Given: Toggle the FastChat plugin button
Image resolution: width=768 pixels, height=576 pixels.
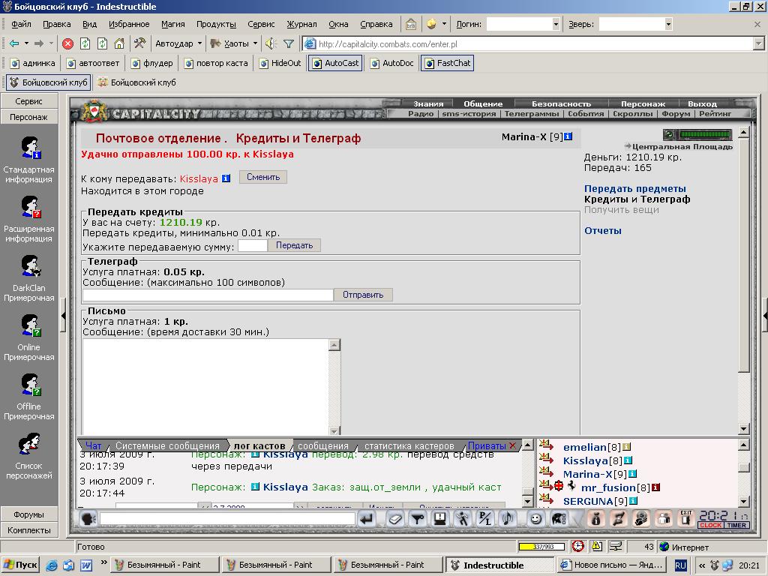Looking at the screenshot, I should click(x=447, y=63).
